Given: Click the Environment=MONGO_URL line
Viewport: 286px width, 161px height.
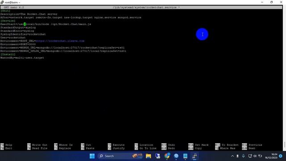Looking at the screenshot, I should [63, 48].
